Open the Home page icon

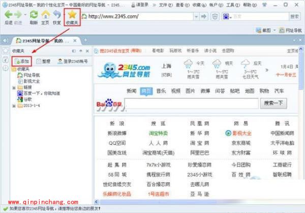45,15
